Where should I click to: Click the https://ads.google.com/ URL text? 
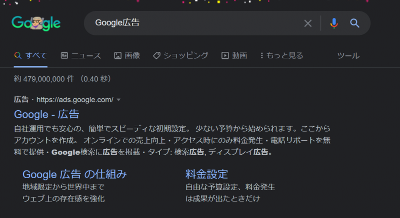point(74,100)
